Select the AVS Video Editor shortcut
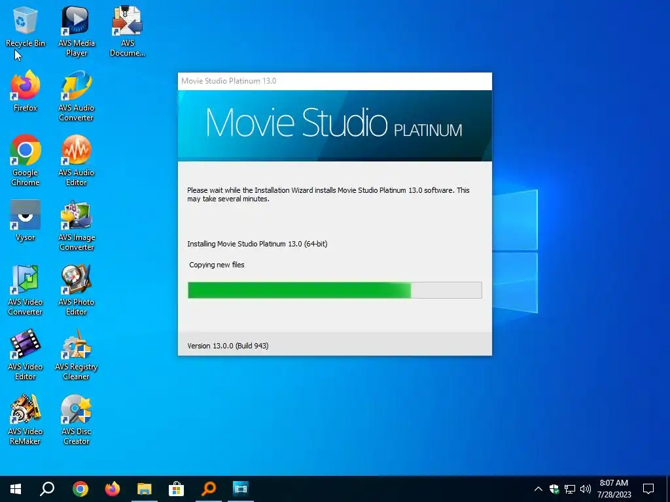 26,355
